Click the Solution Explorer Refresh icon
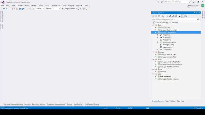205x115 pixels. coord(170,16)
